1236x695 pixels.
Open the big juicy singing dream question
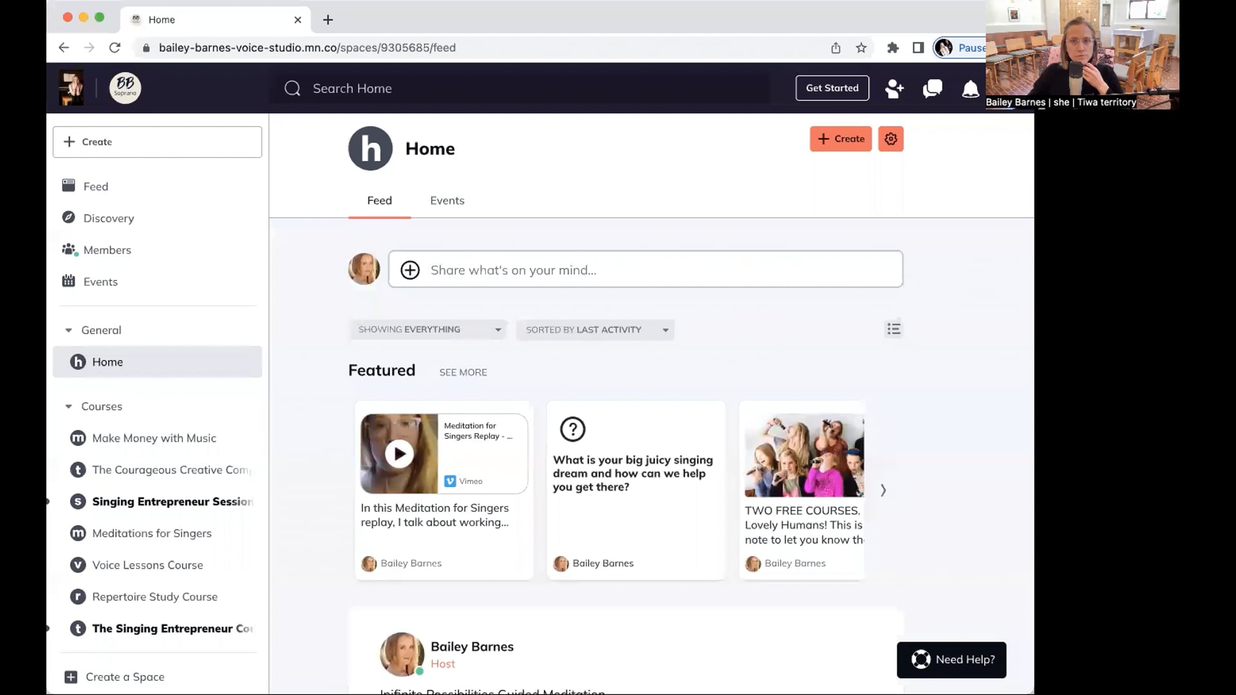(632, 474)
